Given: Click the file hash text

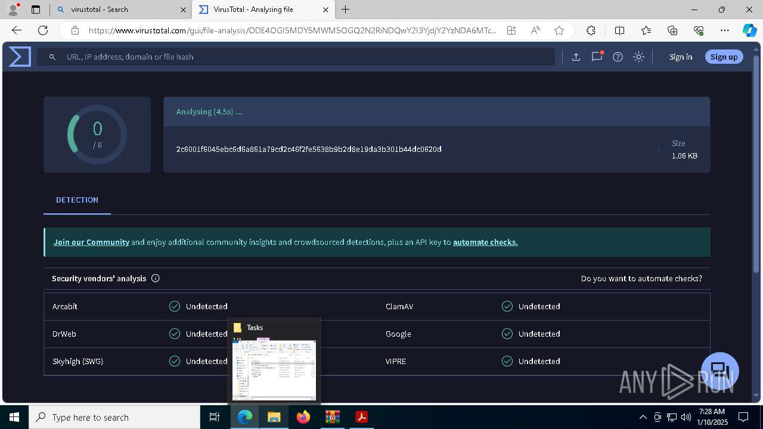Looking at the screenshot, I should (309, 149).
